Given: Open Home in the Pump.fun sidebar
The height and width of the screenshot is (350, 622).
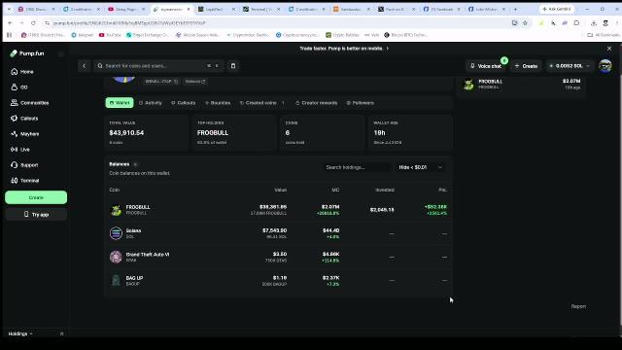Looking at the screenshot, I should (22, 71).
